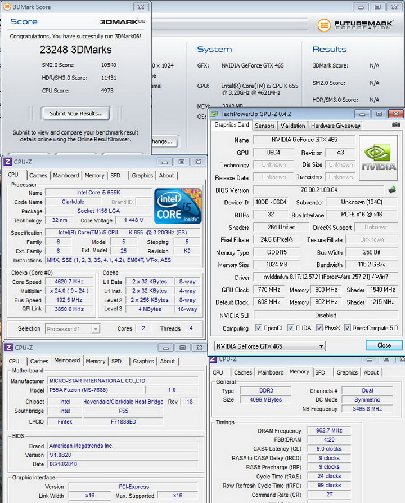Image resolution: width=405 pixels, height=503 pixels.
Task: Open the GPU selection dropdown in GPU-Z
Action: [x=269, y=346]
